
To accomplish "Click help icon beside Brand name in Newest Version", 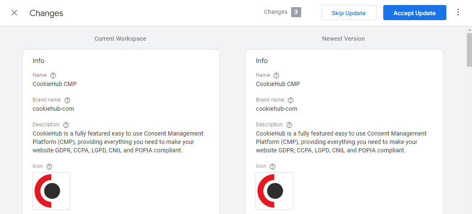I will click(291, 100).
